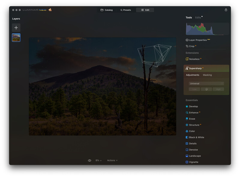Open the Noiseless extension
The width and height of the screenshot is (240, 177).
[193, 59]
